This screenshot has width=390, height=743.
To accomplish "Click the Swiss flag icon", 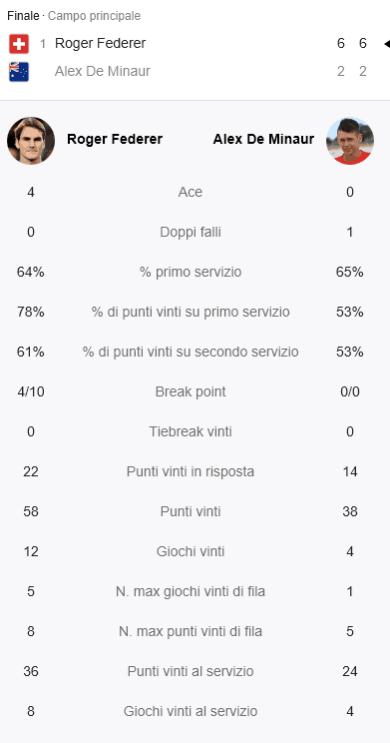I will [x=19, y=44].
